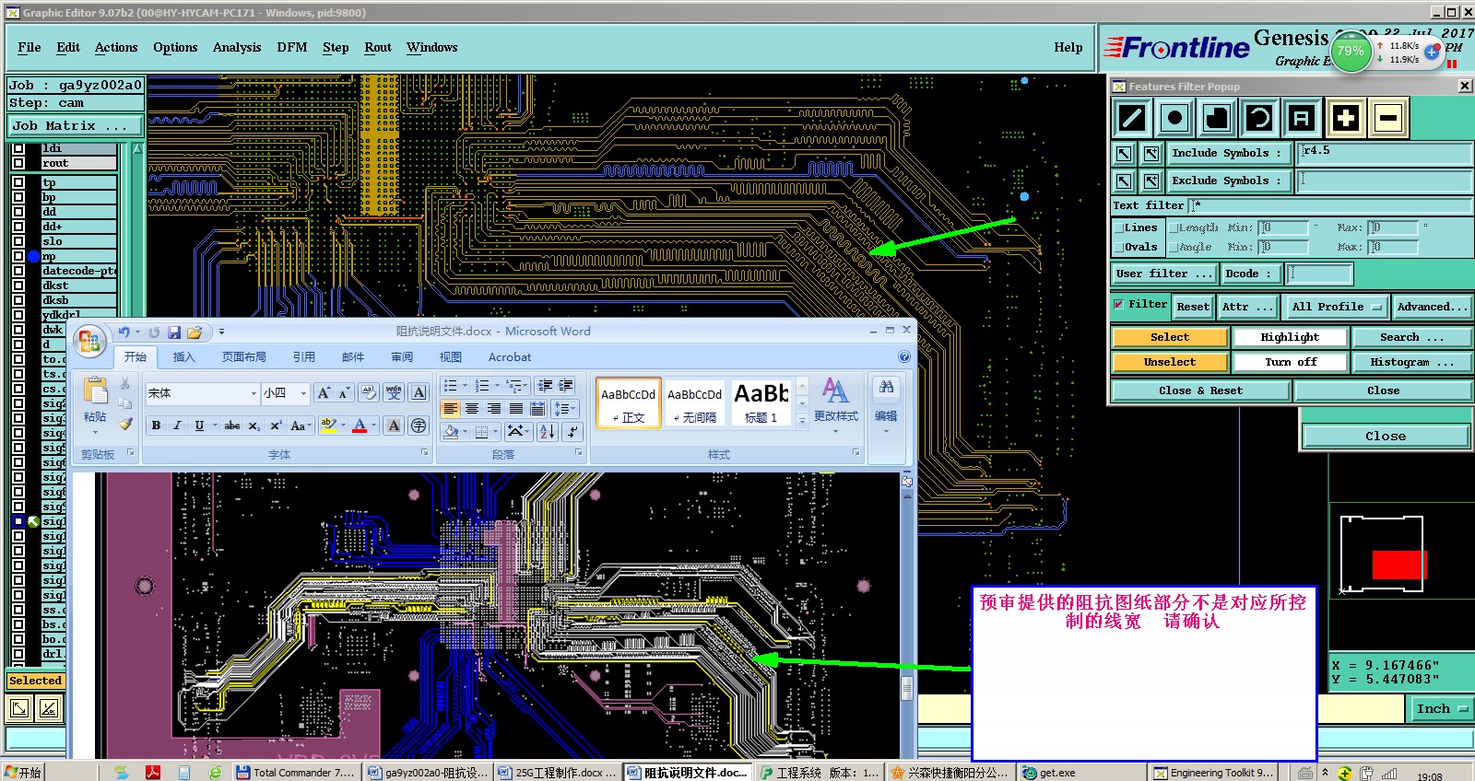
Task: Toggle the dkst layer checkbox
Action: point(18,286)
